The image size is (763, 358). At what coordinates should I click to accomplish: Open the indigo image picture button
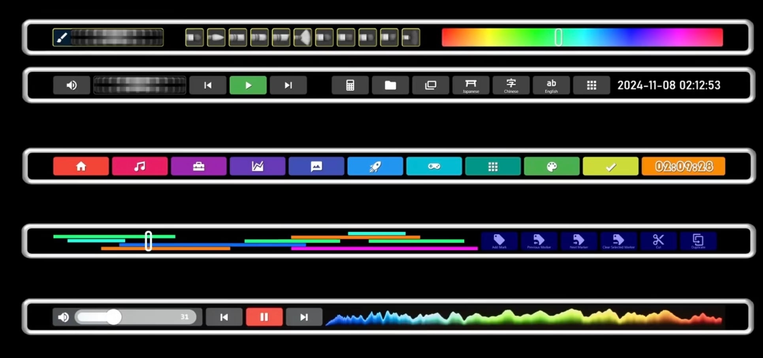click(x=317, y=166)
